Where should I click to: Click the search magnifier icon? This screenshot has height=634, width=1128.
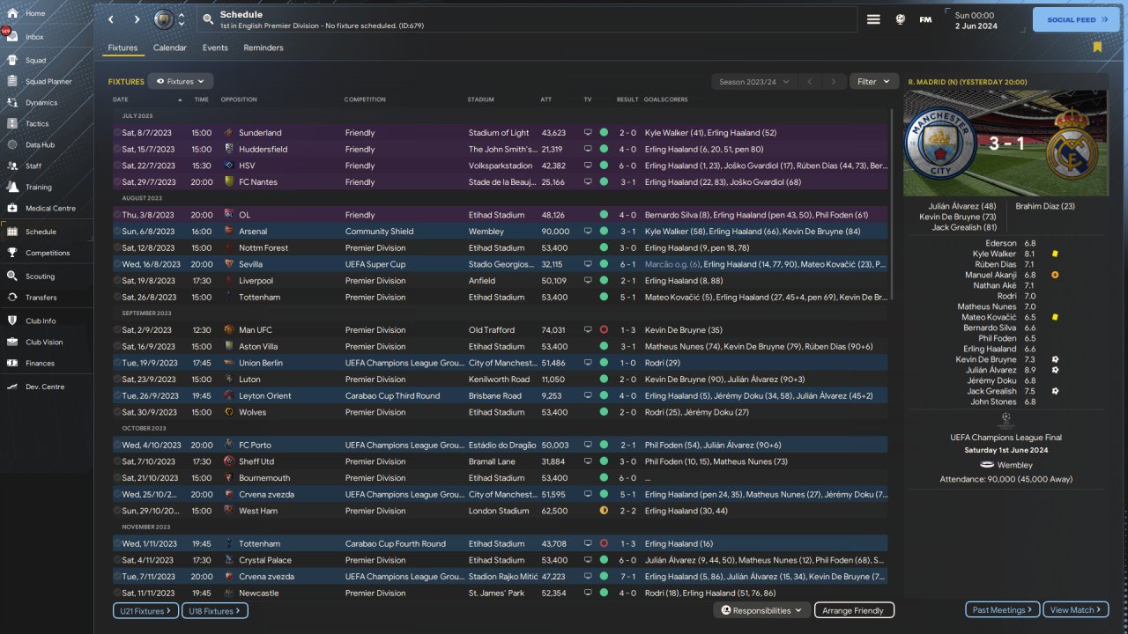click(x=207, y=19)
